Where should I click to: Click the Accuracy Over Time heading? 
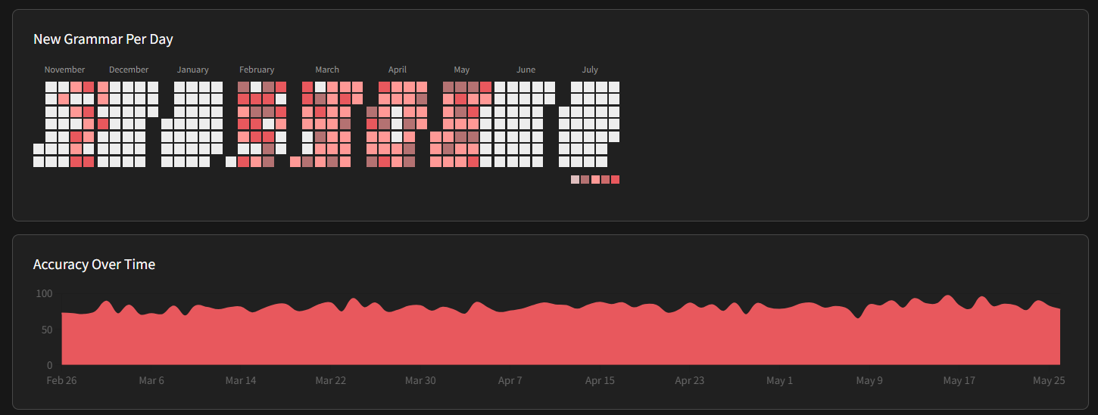click(x=94, y=265)
